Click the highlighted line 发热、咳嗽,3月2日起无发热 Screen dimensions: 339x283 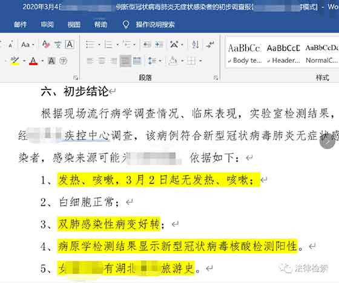pyautogui.click(x=159, y=180)
